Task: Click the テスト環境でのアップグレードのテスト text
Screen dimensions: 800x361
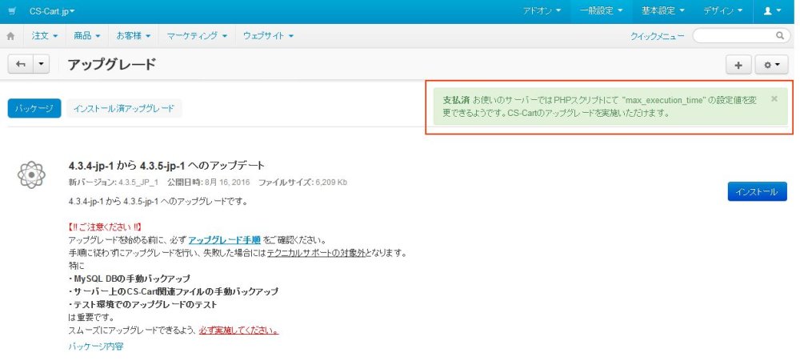Action: pyautogui.click(x=143, y=304)
